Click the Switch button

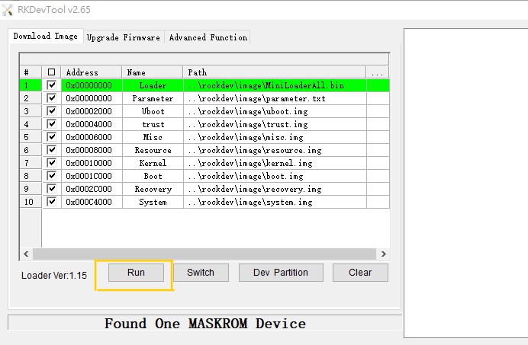(x=201, y=273)
